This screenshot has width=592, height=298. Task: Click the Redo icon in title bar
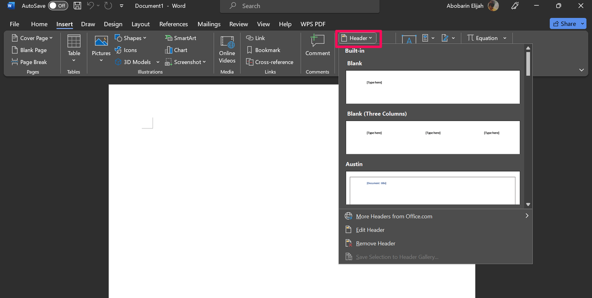click(x=108, y=6)
